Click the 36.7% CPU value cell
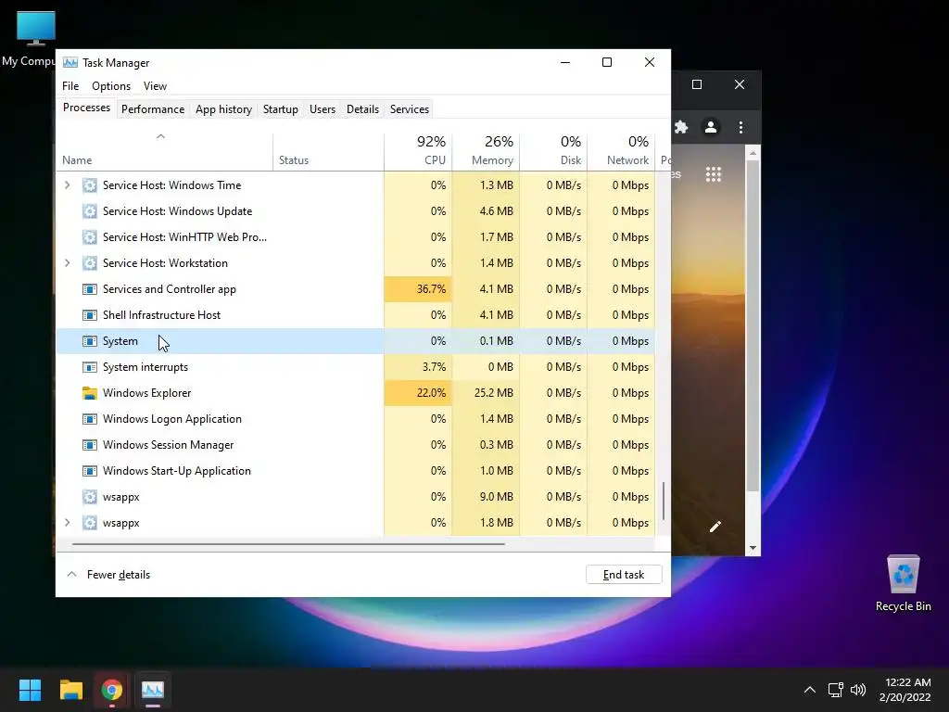 point(418,289)
